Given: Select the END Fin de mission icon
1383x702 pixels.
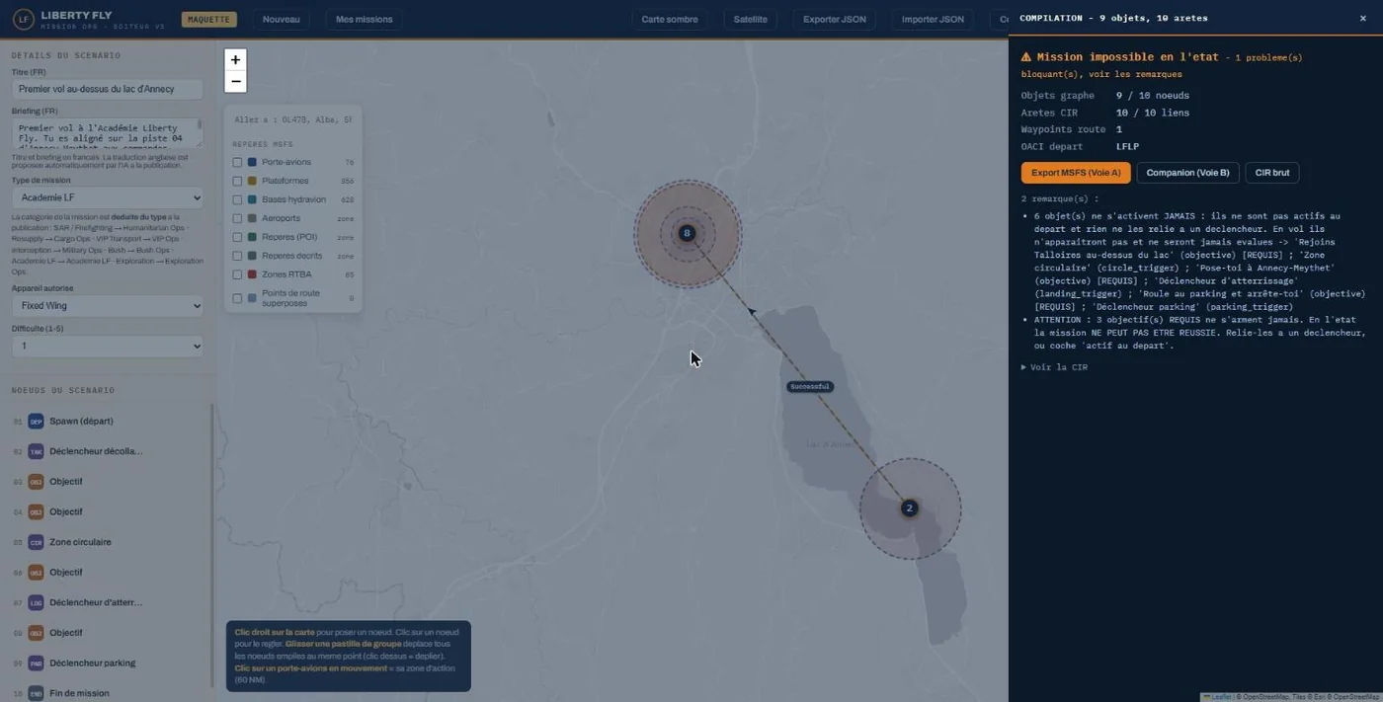Looking at the screenshot, I should pos(36,693).
